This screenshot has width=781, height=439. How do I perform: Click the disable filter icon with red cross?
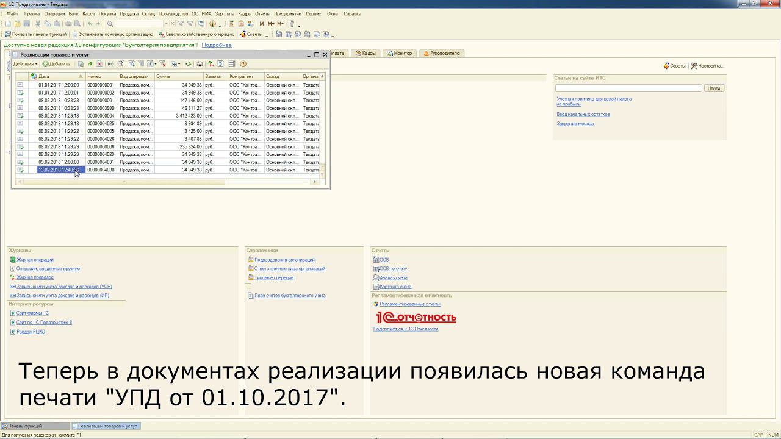[x=162, y=64]
